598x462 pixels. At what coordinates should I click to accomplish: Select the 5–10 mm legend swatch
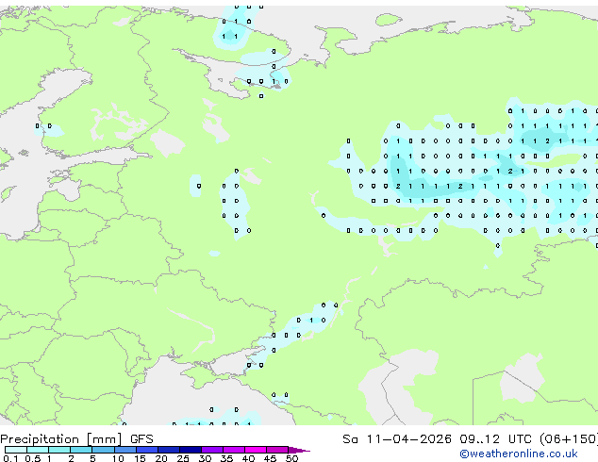(103, 450)
